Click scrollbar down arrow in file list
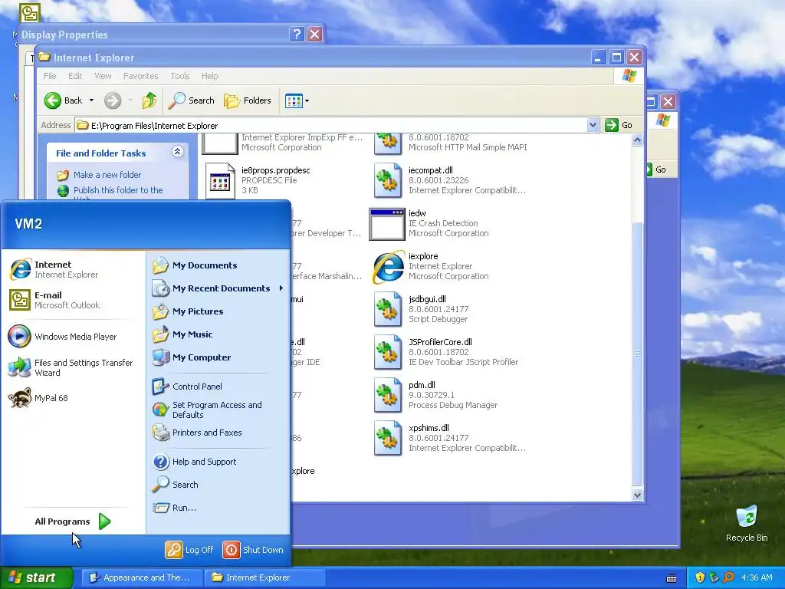The image size is (785, 589). pyautogui.click(x=637, y=495)
